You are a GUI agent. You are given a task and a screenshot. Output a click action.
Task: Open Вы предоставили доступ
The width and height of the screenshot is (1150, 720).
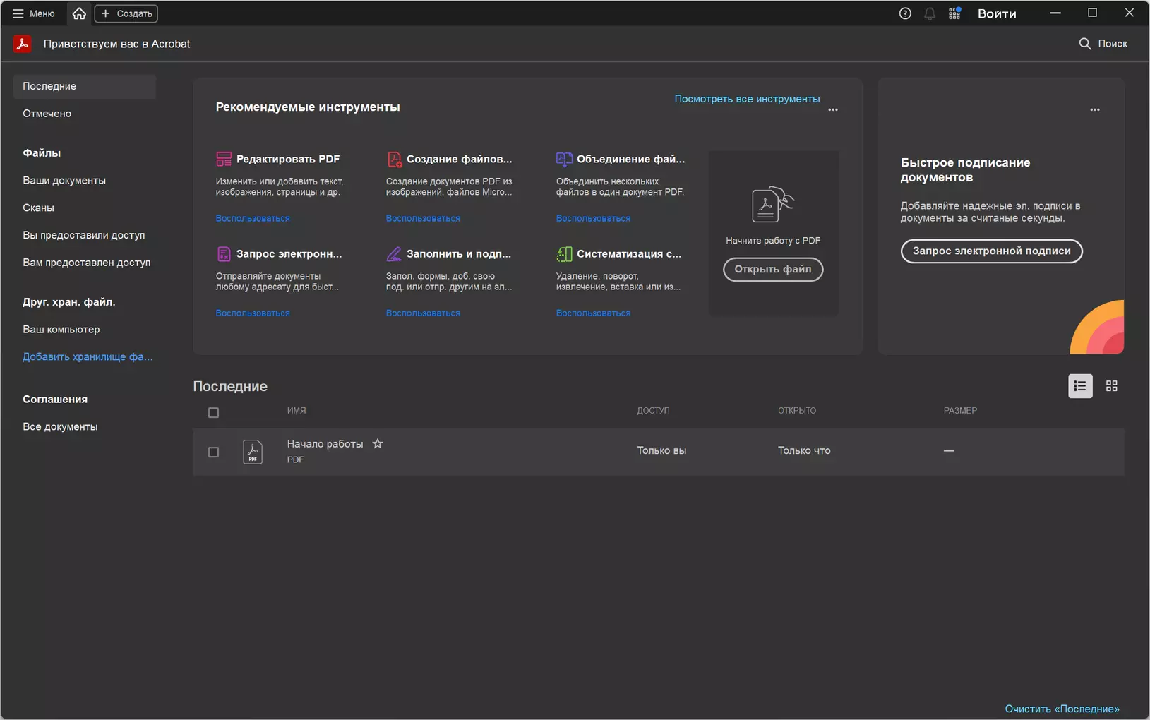pyautogui.click(x=84, y=235)
